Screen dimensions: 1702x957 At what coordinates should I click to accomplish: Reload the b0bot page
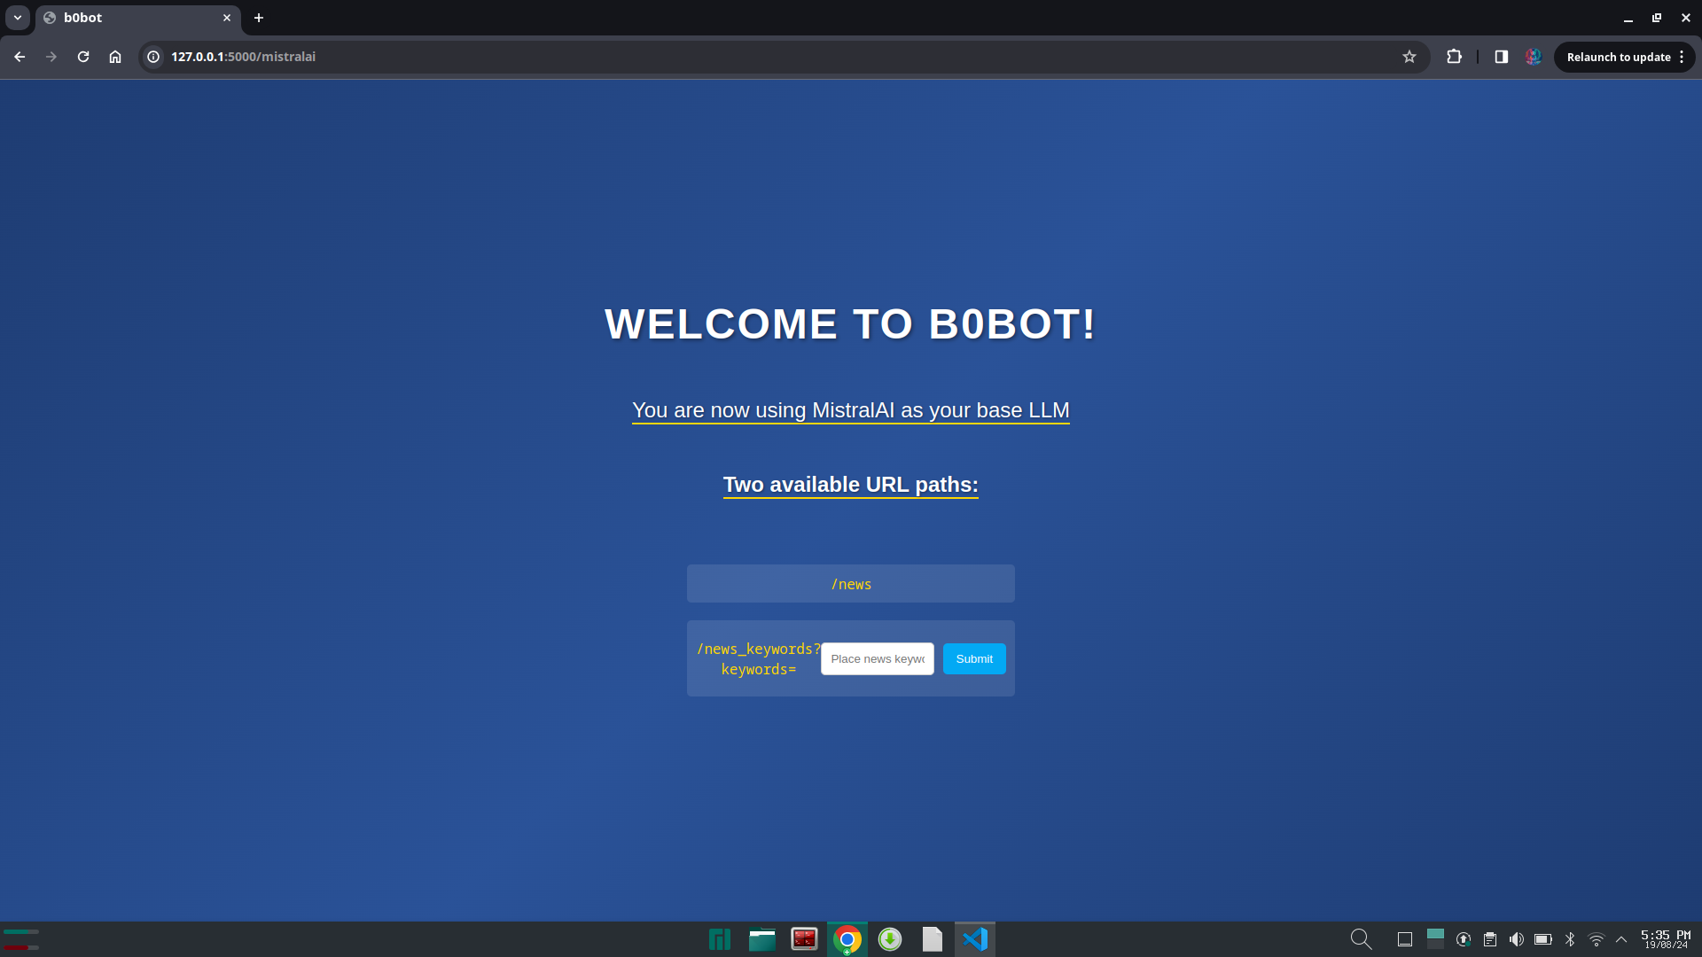coord(83,57)
